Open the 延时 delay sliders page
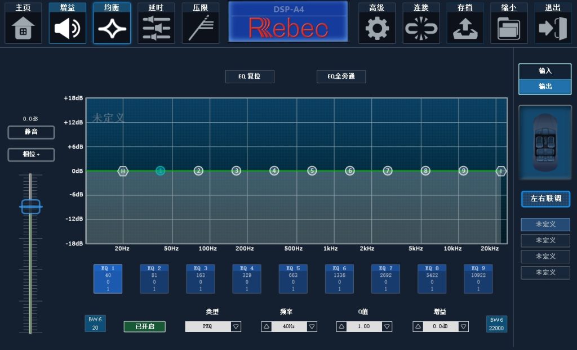 click(156, 23)
